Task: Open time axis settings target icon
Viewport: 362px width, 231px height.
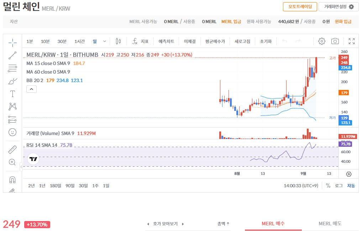Action: [x=349, y=174]
